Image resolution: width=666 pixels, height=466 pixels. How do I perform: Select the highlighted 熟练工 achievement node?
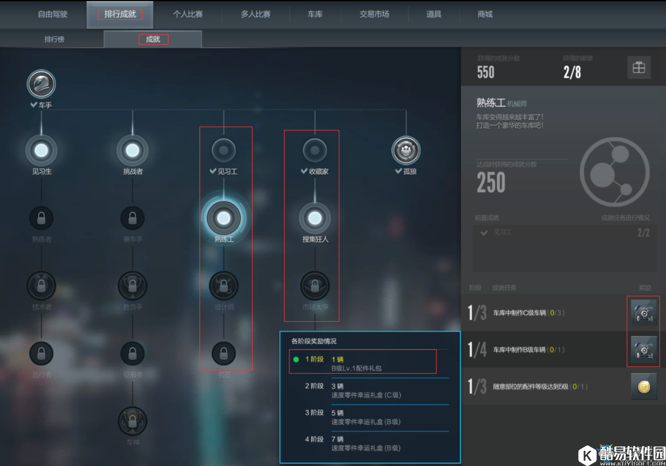(x=224, y=218)
